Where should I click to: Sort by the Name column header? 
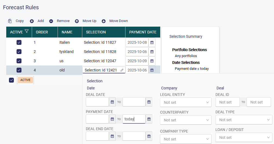(67, 32)
